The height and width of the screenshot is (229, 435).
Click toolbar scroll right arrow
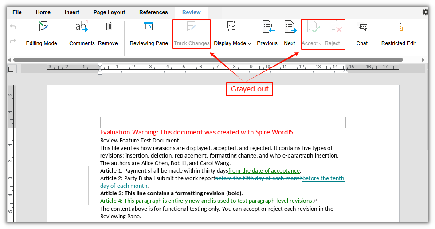pos(423,59)
